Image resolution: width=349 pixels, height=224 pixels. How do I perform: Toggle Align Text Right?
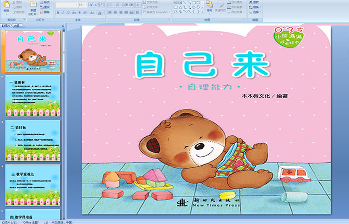(121, 12)
